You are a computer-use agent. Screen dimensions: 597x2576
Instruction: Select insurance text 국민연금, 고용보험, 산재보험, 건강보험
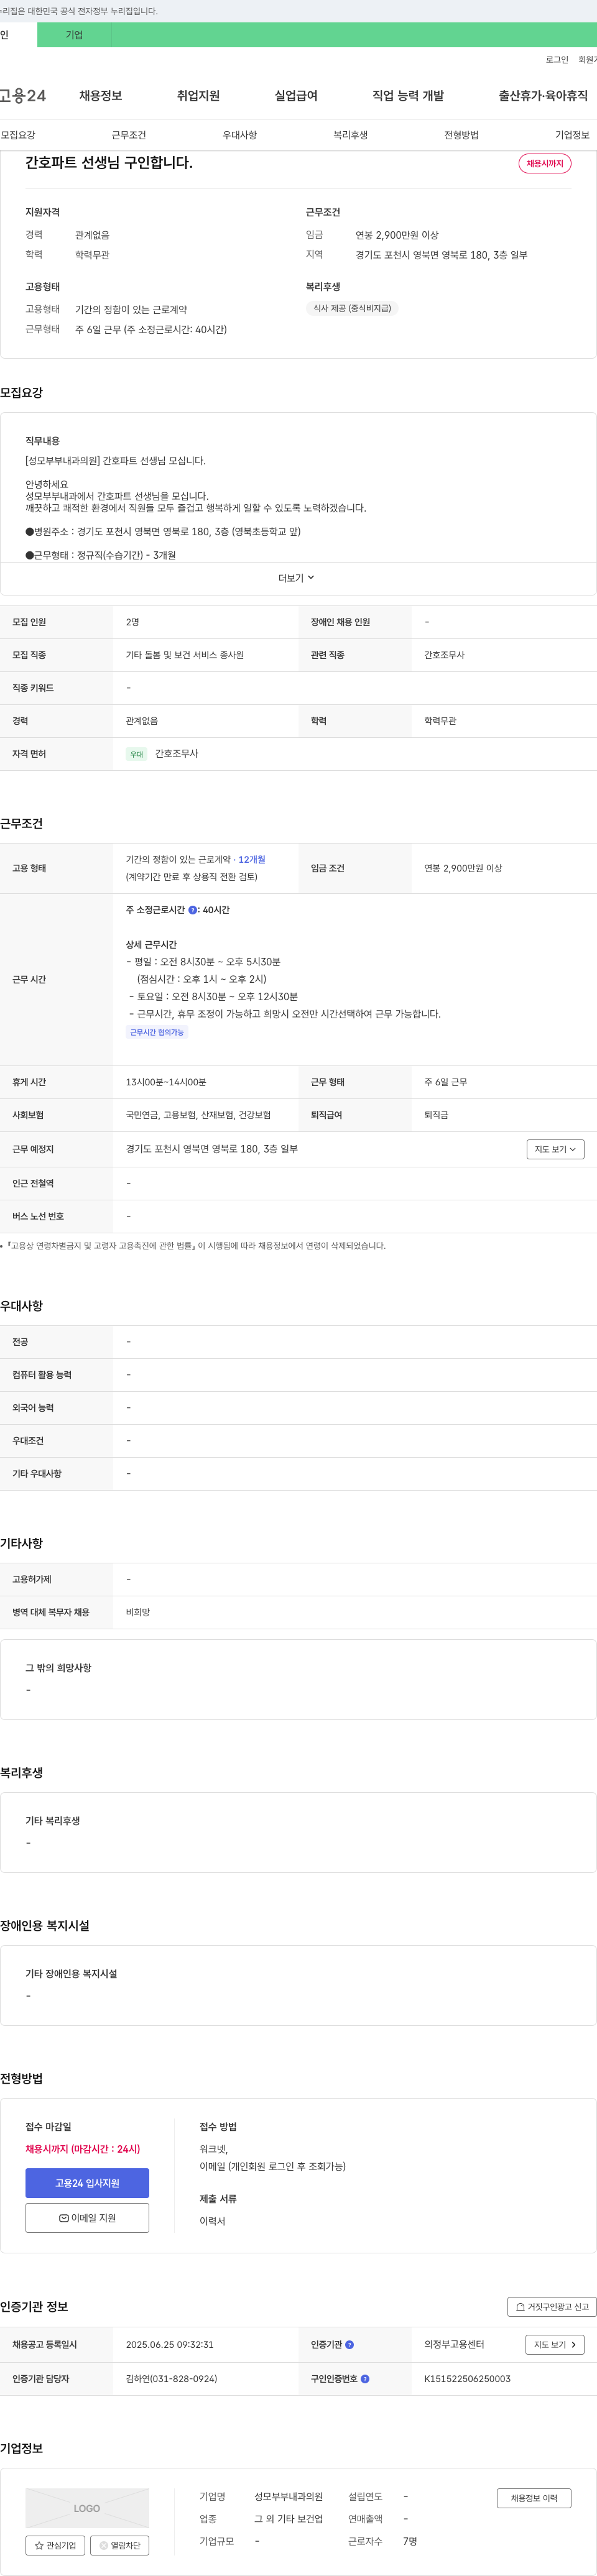tap(198, 1115)
